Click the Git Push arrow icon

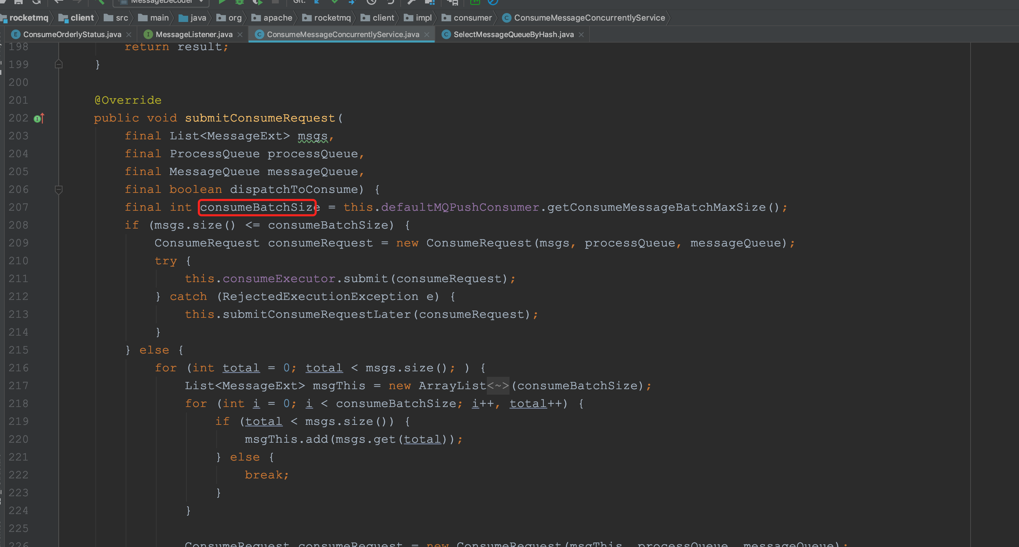click(352, 2)
